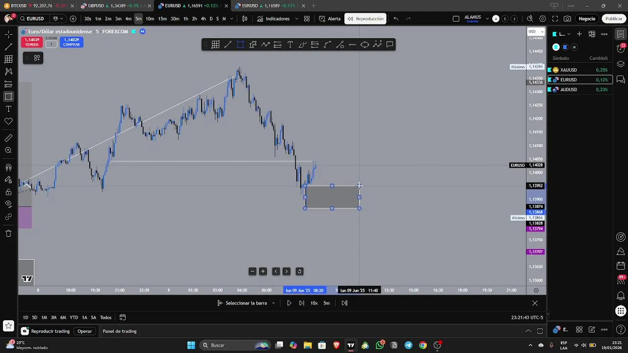The width and height of the screenshot is (628, 353).
Task: Open the Seleccionar la barra dropdown
Action: click(246, 303)
